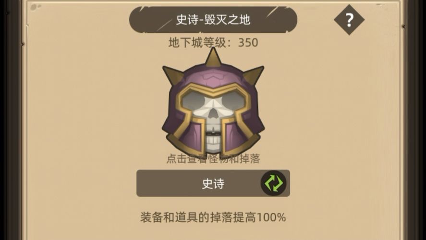Click the 350 dungeon level number

(248, 42)
